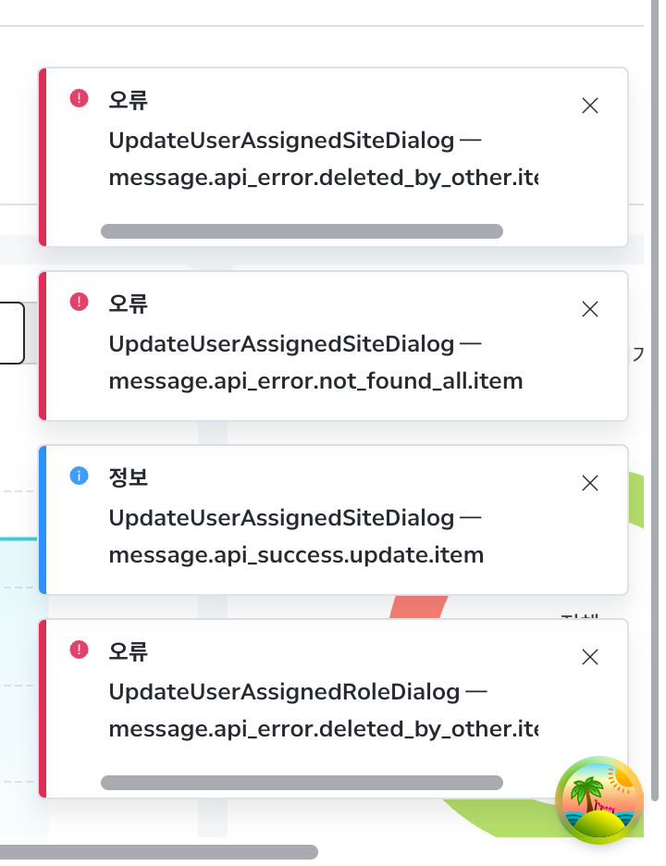This screenshot has width=666, height=866.
Task: Click the error icon on not_found_all toast
Action: (x=79, y=303)
